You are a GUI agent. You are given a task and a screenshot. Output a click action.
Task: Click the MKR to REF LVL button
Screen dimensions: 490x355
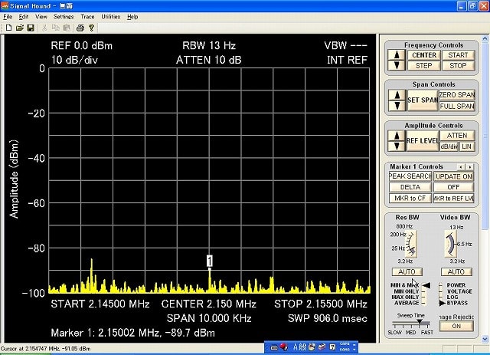tap(453, 198)
